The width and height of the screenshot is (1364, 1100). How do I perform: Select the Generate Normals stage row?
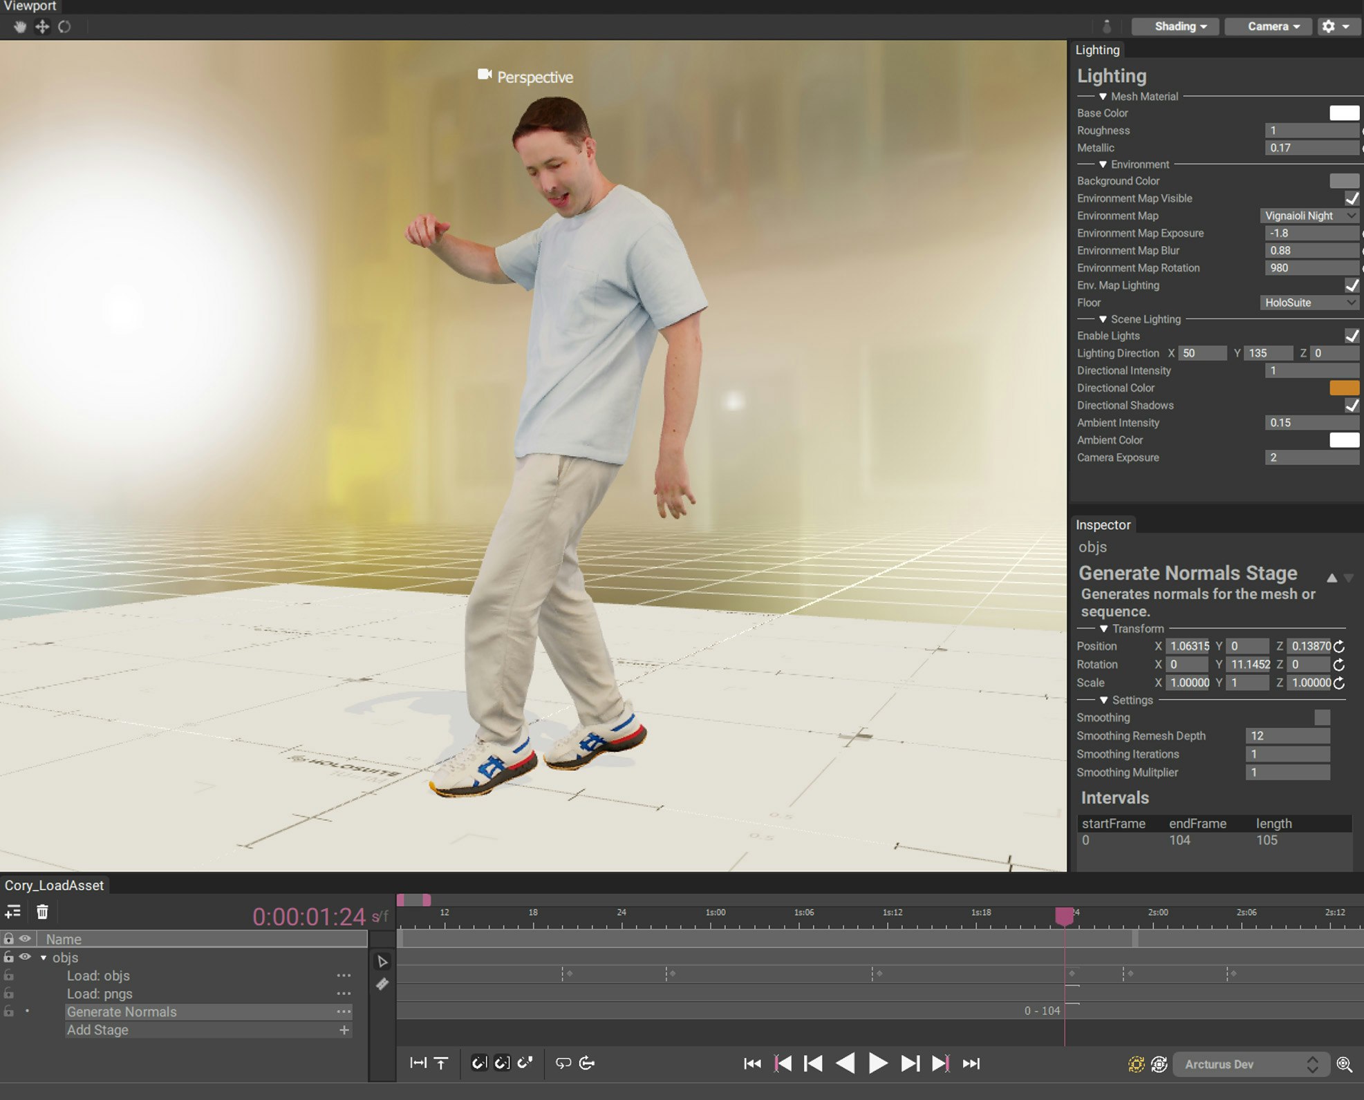click(209, 1012)
